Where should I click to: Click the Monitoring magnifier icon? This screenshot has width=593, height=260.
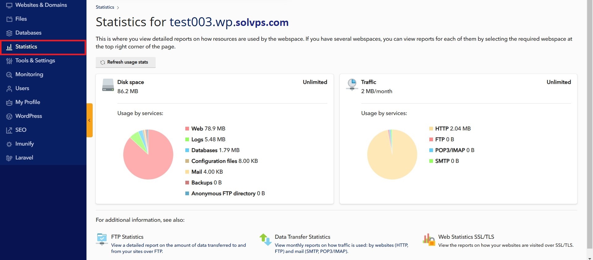click(x=9, y=75)
